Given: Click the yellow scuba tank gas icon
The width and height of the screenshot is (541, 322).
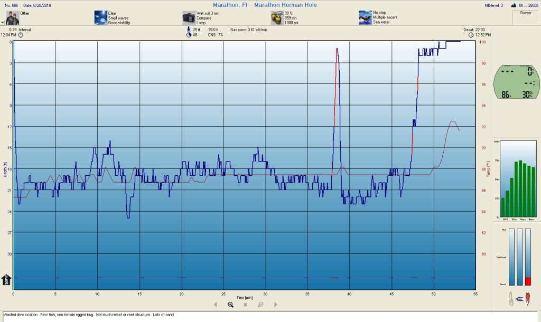Looking at the screenshot, I should click(x=277, y=17).
